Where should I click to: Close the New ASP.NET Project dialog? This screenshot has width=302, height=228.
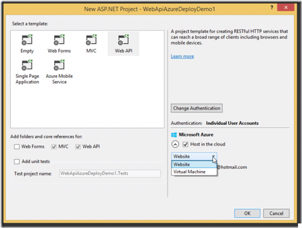tap(286, 7)
